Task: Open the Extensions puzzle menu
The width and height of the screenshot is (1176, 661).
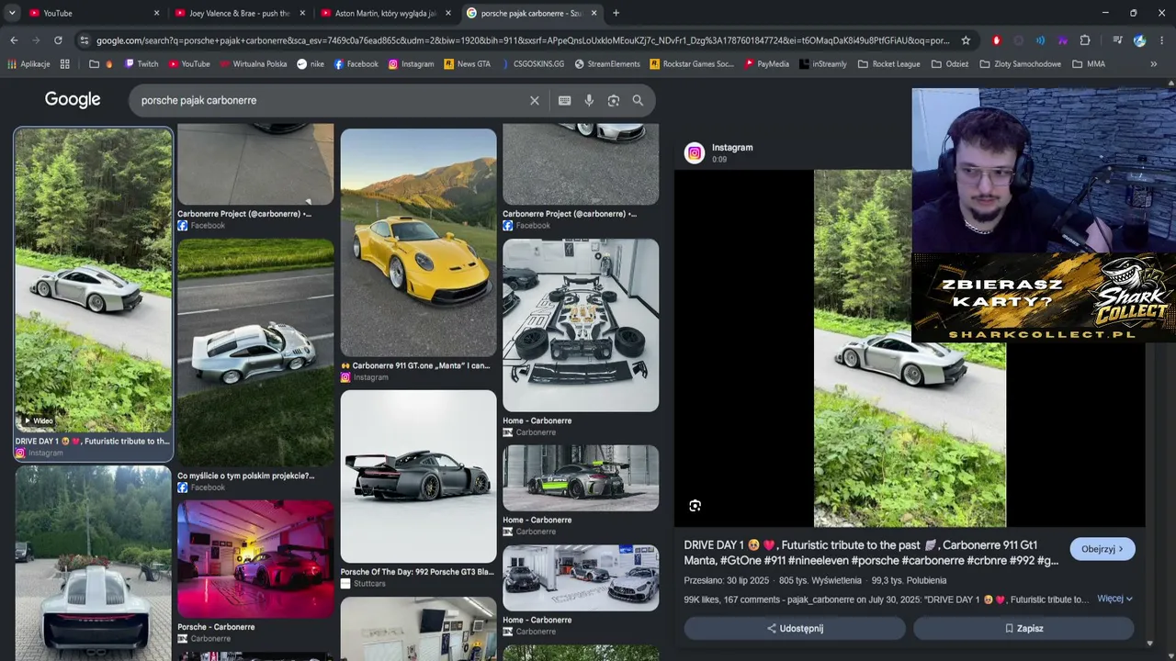Action: point(1085,40)
